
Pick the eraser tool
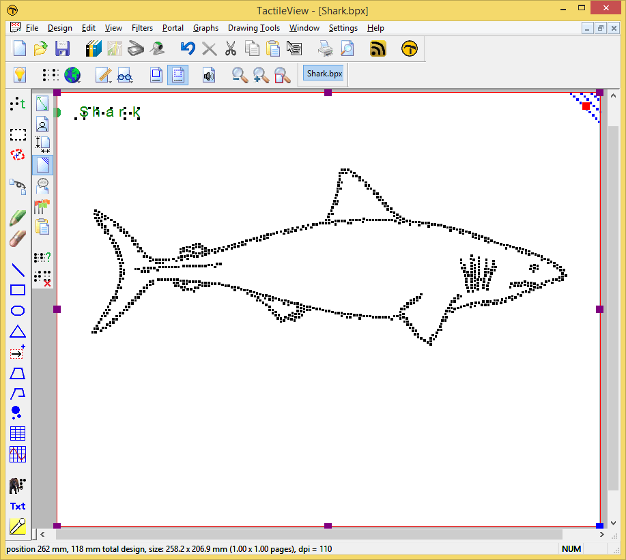pos(17,239)
